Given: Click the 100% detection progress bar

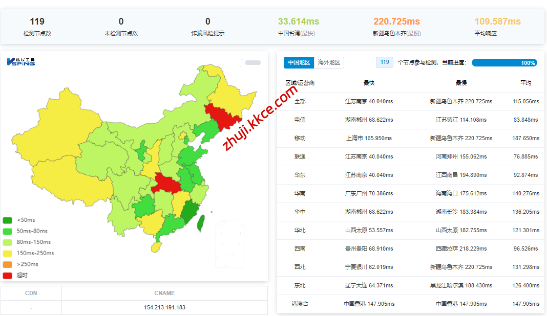Looking at the screenshot, I should tap(504, 63).
